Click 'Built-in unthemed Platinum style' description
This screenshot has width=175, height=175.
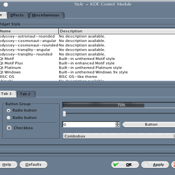(91, 68)
